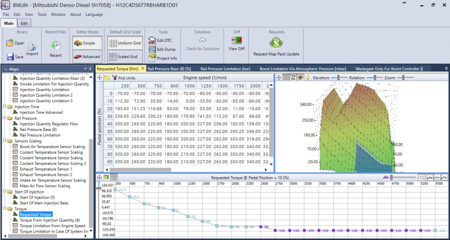Show line only in 2D chart
This screenshot has width=450, height=240.
[437, 177]
